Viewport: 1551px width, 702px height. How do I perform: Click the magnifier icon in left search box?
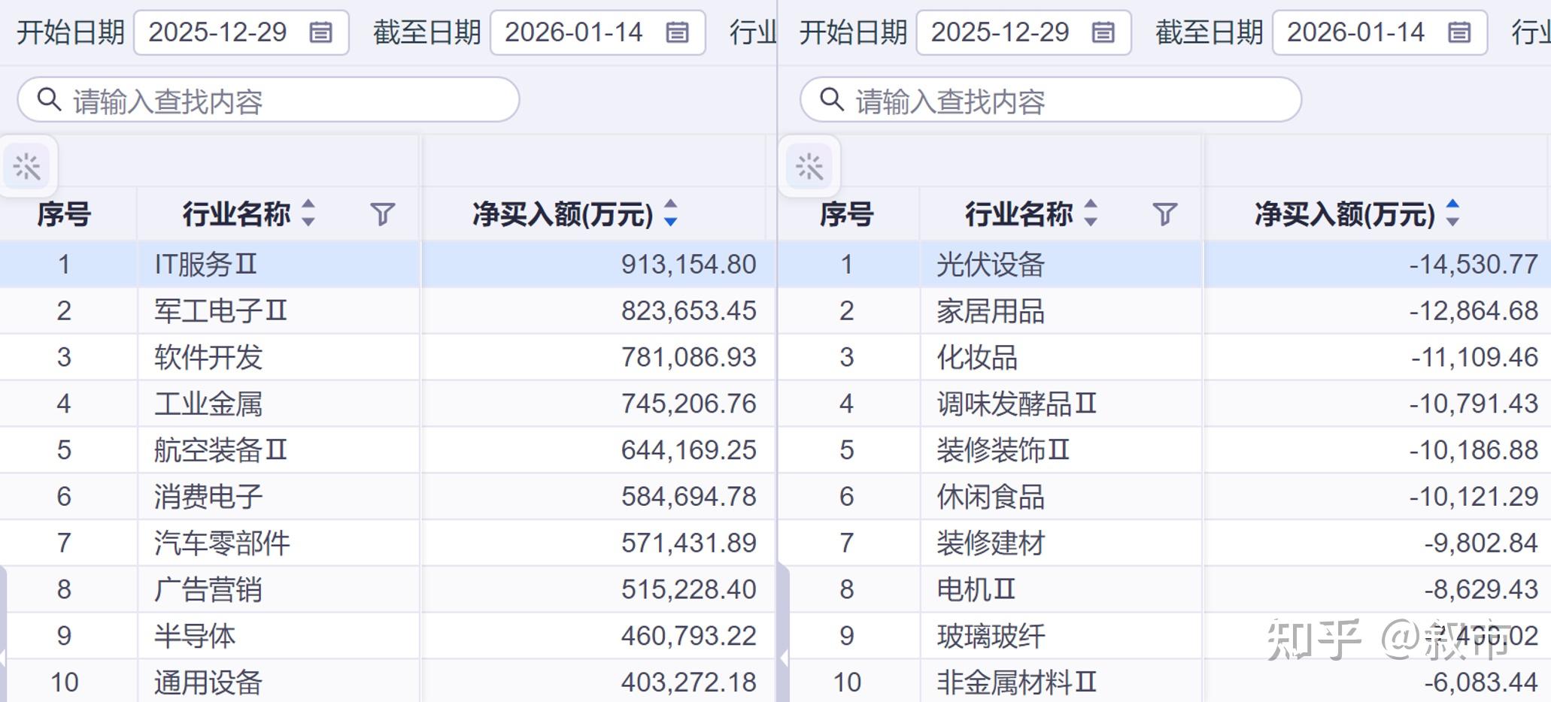click(50, 98)
